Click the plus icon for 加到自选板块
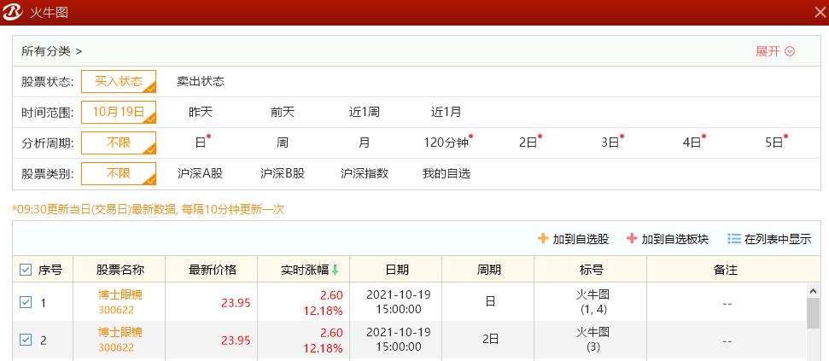Viewport: 829px width, 361px height. [632, 239]
